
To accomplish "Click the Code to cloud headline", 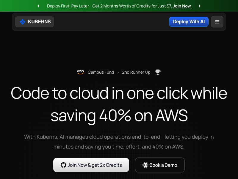I will (119, 93).
